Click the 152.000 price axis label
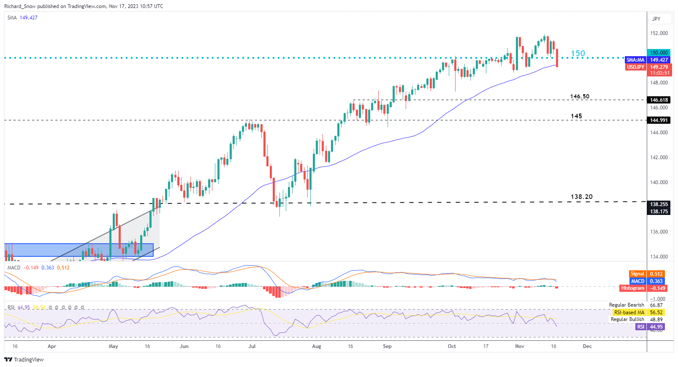 659,33
